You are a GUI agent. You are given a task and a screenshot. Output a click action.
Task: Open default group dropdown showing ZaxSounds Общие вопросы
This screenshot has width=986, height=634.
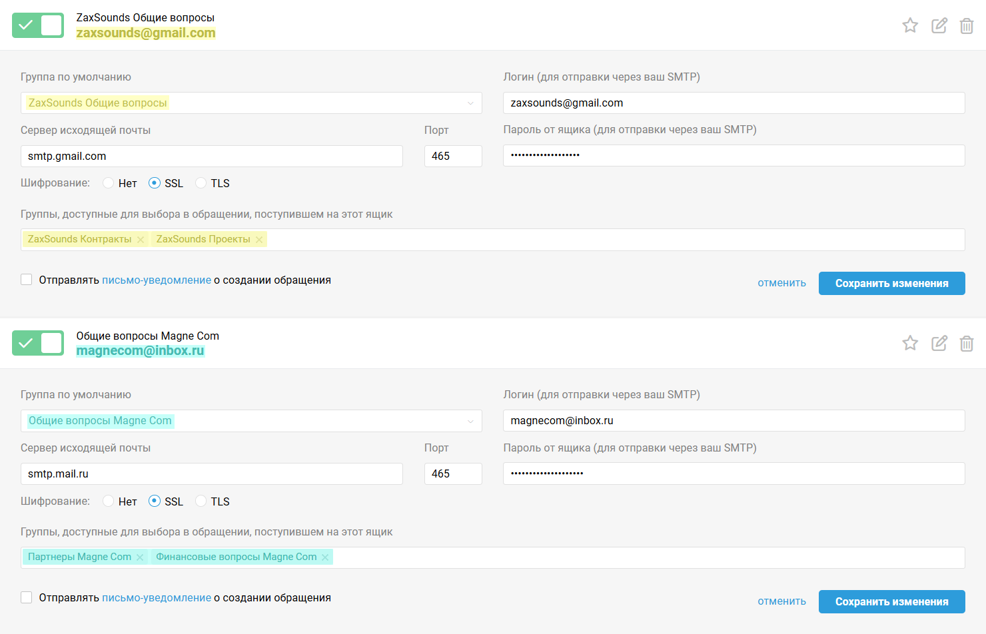pos(251,103)
